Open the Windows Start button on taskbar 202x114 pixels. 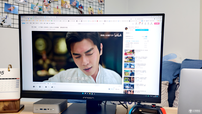83,93
